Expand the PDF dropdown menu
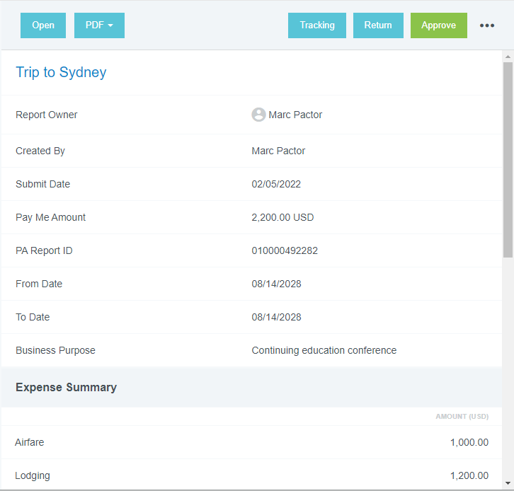 coord(99,25)
